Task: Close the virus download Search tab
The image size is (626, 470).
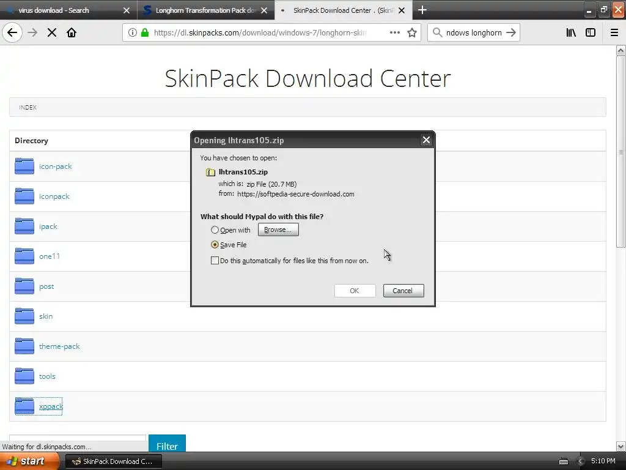Action: coord(127,10)
